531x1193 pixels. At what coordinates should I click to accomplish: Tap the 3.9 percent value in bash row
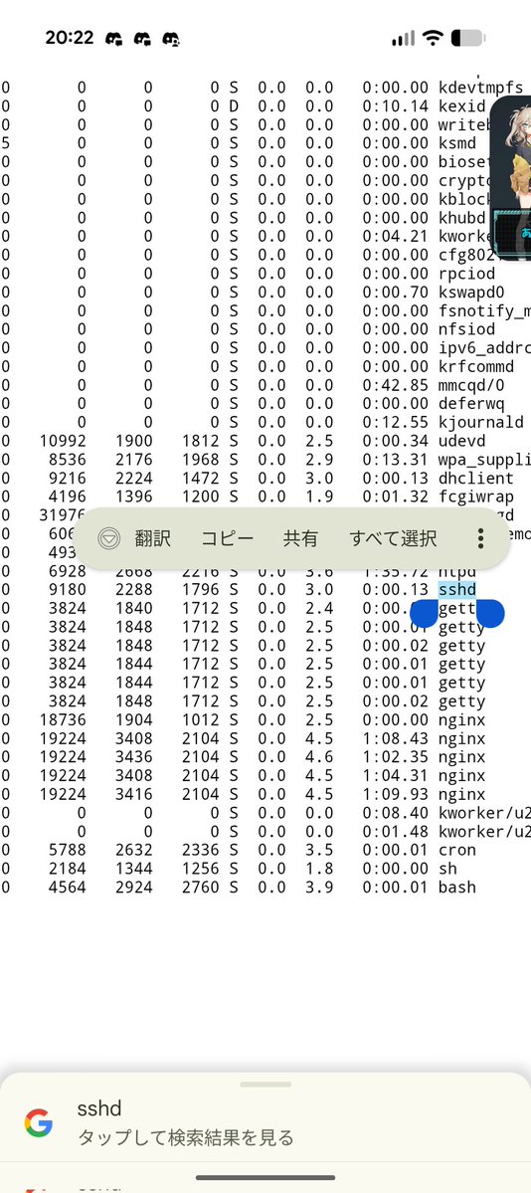319,888
